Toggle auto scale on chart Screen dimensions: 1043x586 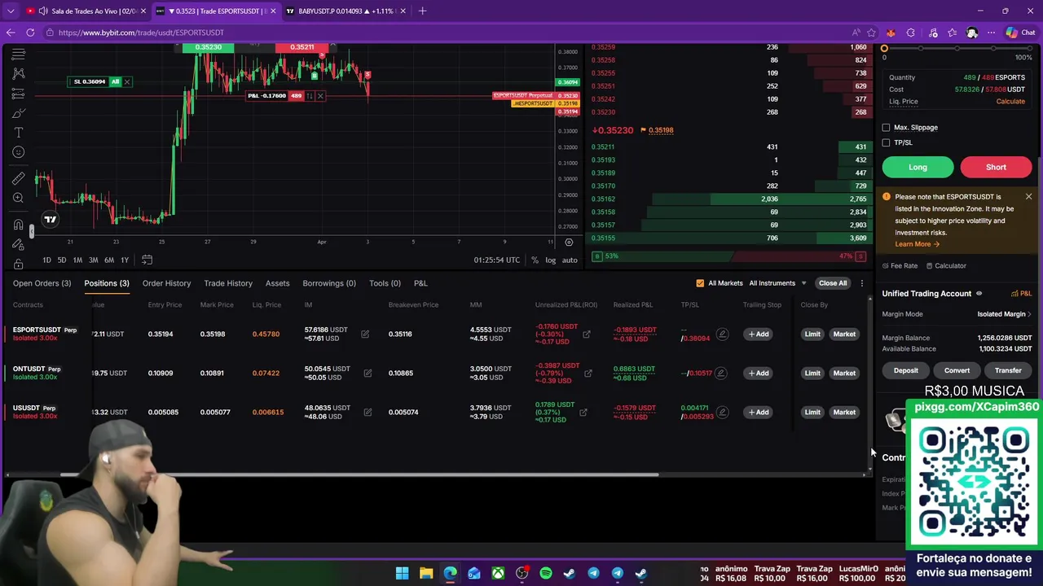570,260
